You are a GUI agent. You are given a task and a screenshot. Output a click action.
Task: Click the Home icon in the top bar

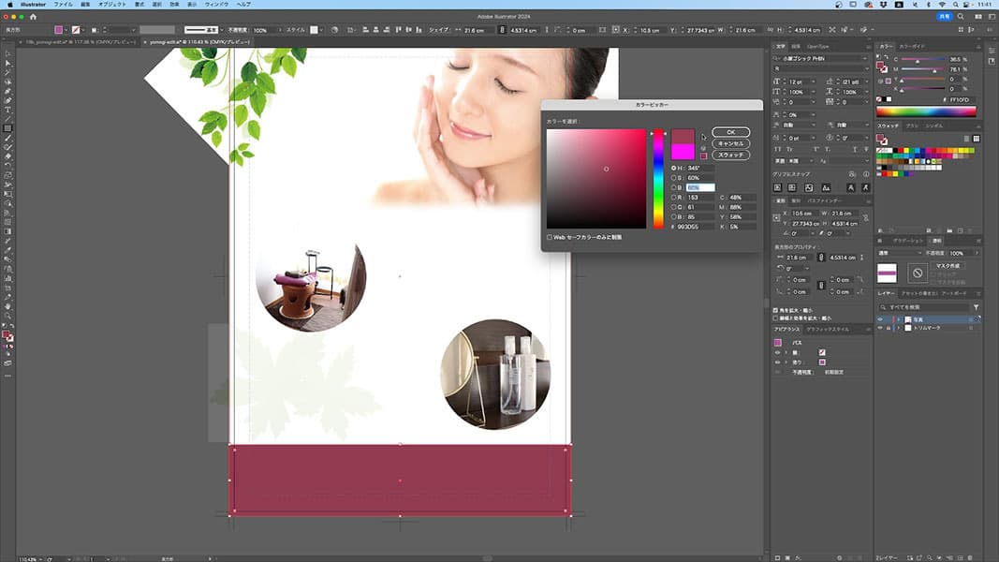tap(34, 17)
